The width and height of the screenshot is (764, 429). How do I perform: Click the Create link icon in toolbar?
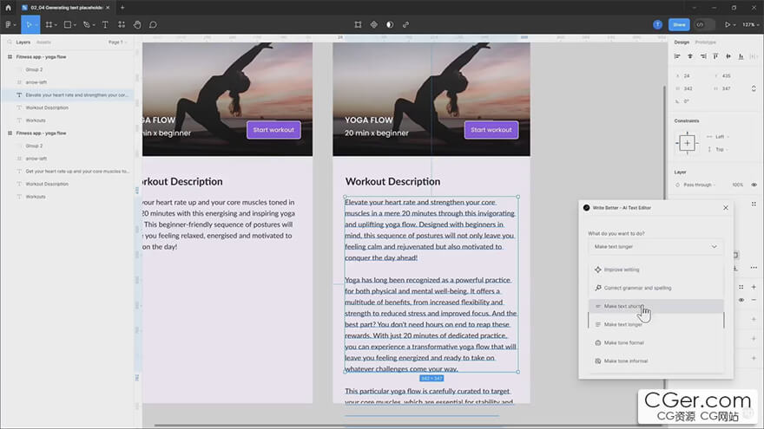pos(406,24)
